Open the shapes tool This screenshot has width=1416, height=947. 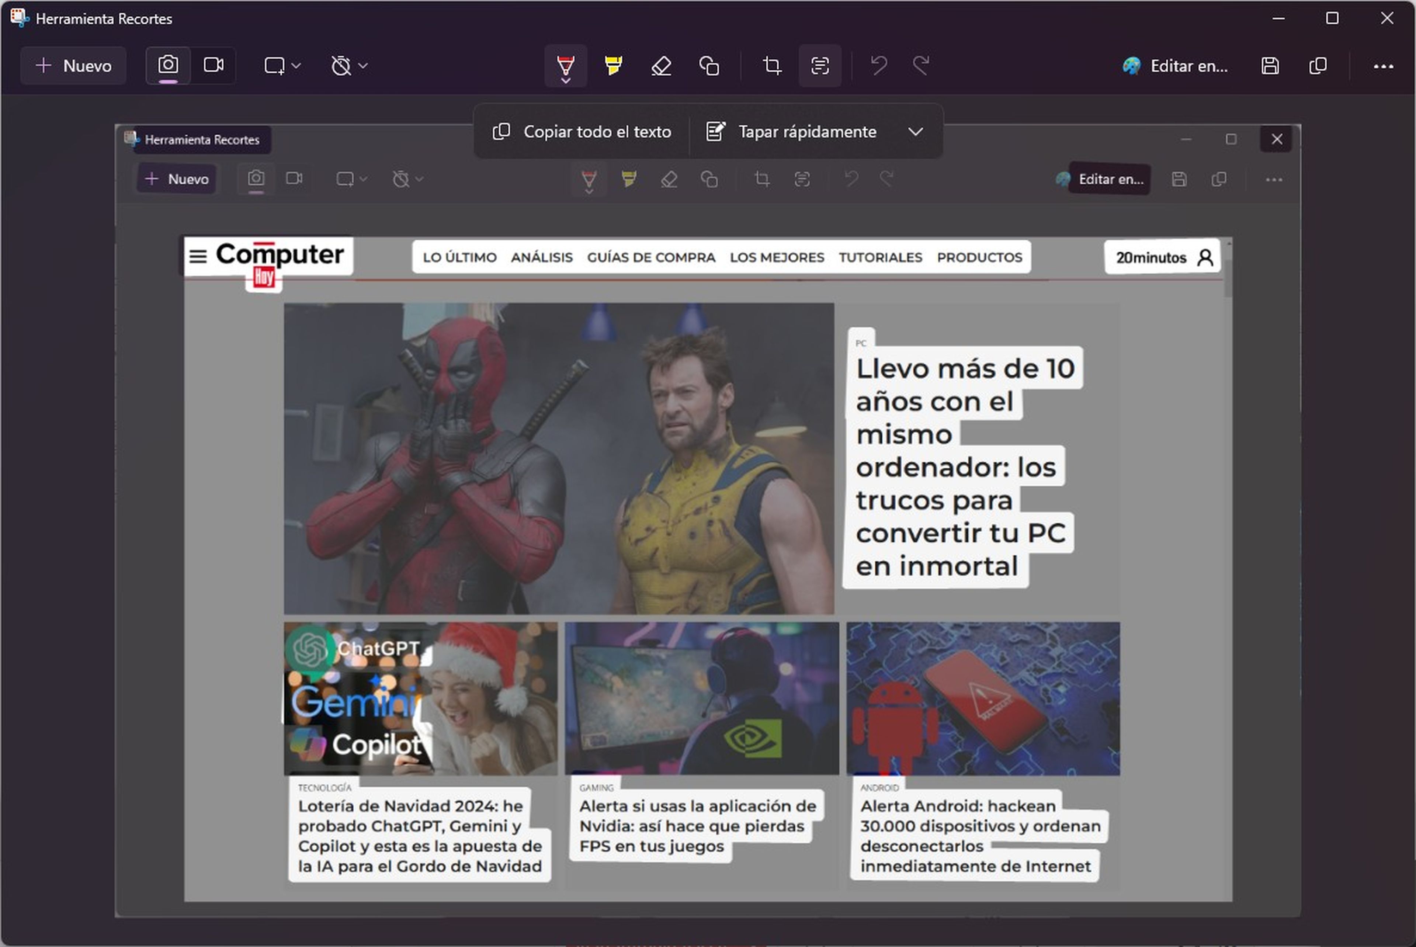click(x=709, y=65)
